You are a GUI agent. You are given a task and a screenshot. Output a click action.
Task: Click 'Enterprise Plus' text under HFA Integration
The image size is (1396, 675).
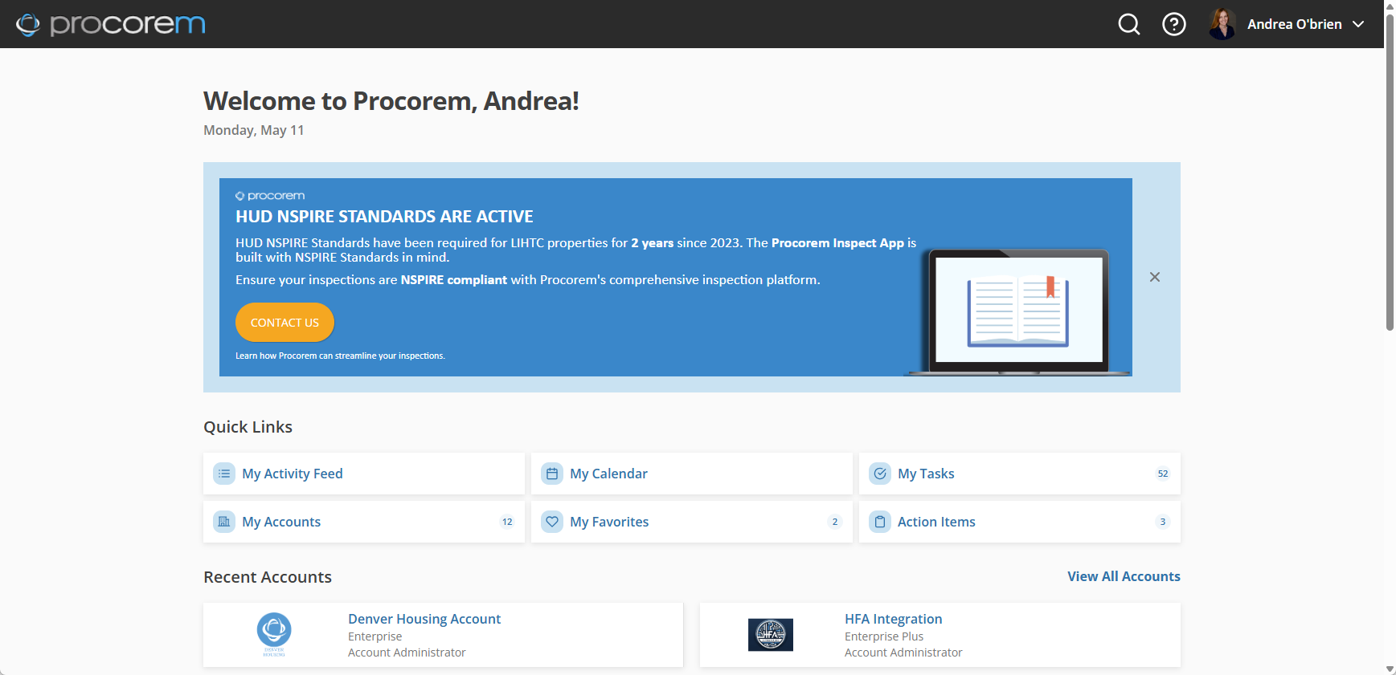(884, 636)
